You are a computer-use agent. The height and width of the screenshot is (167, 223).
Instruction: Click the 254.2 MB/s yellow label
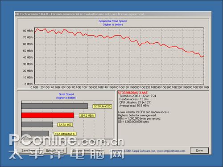click(x=87, y=115)
